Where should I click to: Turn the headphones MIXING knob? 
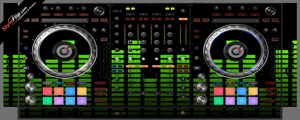[x=117, y=79]
